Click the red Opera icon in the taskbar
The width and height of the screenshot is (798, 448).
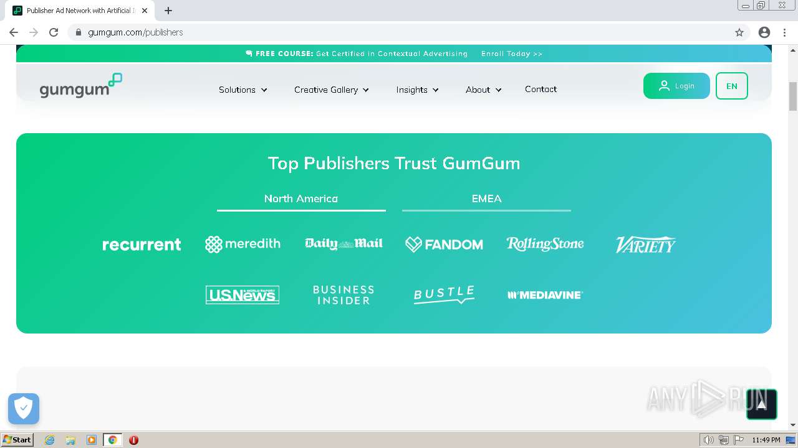tap(133, 440)
